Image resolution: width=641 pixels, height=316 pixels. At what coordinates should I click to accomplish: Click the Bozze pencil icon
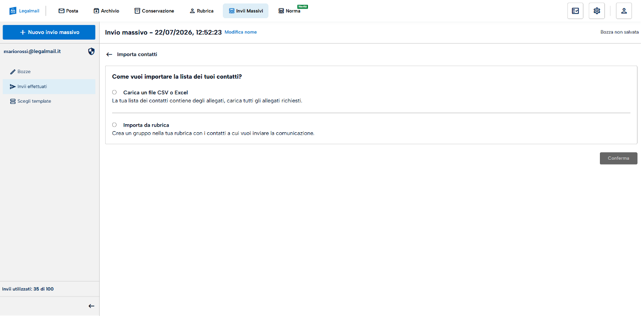(13, 72)
